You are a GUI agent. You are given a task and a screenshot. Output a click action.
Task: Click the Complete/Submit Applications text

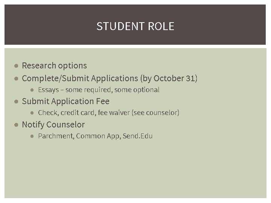click(x=80, y=79)
